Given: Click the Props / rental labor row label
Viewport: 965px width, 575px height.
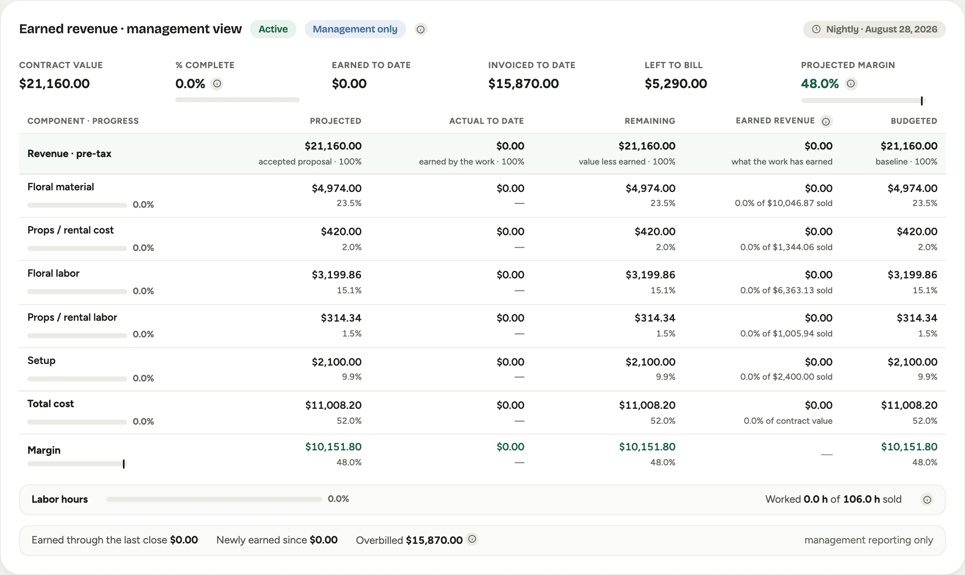Looking at the screenshot, I should 72,317.
